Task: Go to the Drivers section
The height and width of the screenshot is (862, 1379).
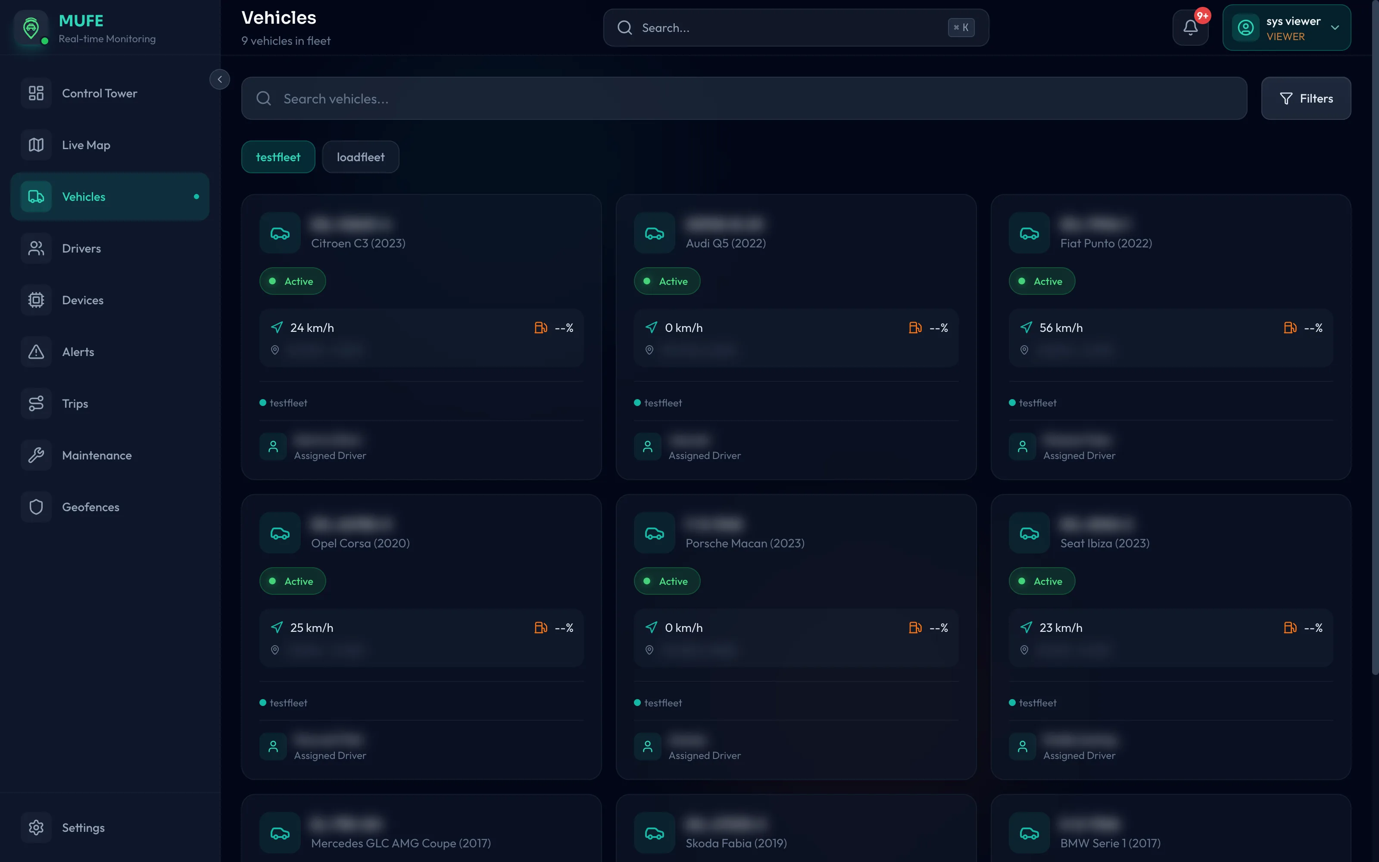Action: (x=110, y=249)
